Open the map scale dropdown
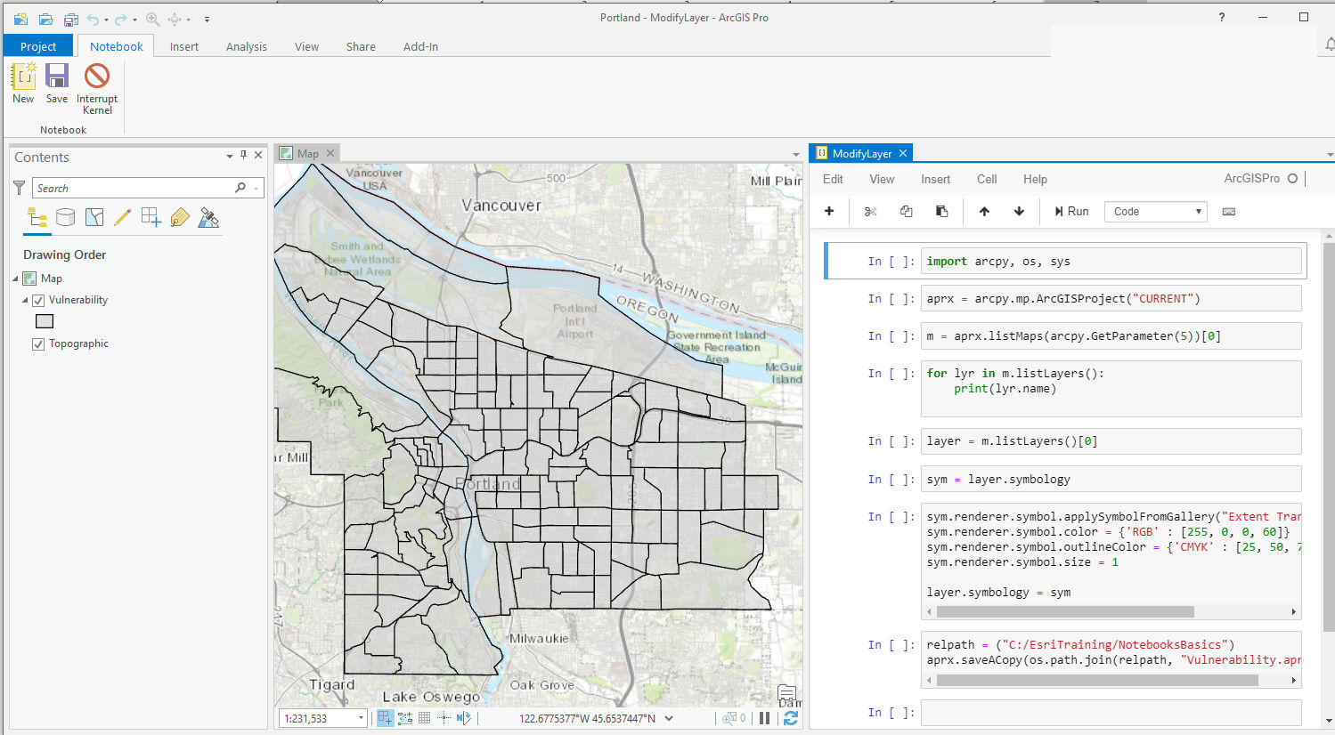The width and height of the screenshot is (1335, 735). (x=361, y=718)
